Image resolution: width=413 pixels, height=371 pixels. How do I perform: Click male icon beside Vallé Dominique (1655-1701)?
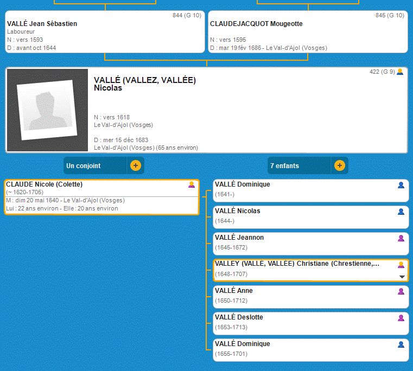pos(401,344)
